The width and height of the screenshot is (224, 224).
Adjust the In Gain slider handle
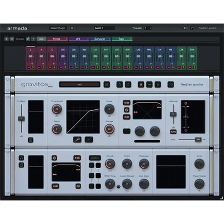(21, 119)
